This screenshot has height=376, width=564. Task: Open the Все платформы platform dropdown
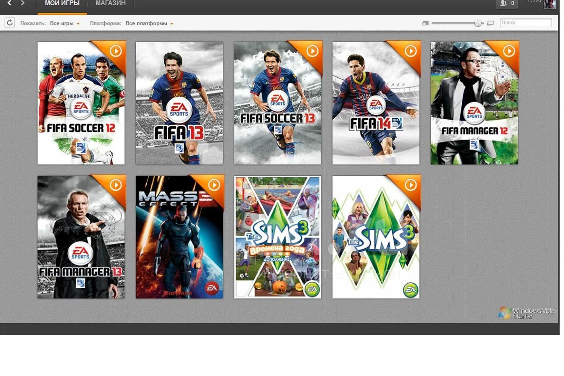click(149, 23)
